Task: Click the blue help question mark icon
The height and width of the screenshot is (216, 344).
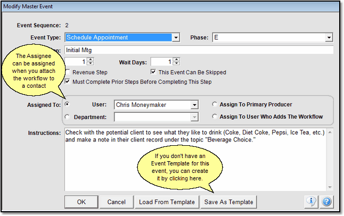Action: click(326, 202)
